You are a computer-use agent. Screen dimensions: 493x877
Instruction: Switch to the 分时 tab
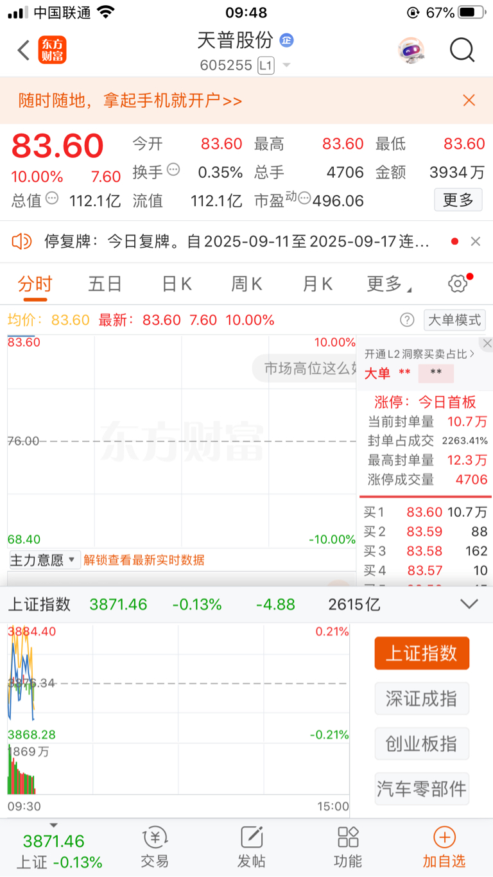35,284
